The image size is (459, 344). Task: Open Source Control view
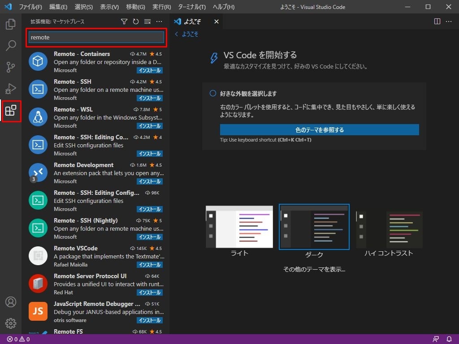[x=11, y=67]
